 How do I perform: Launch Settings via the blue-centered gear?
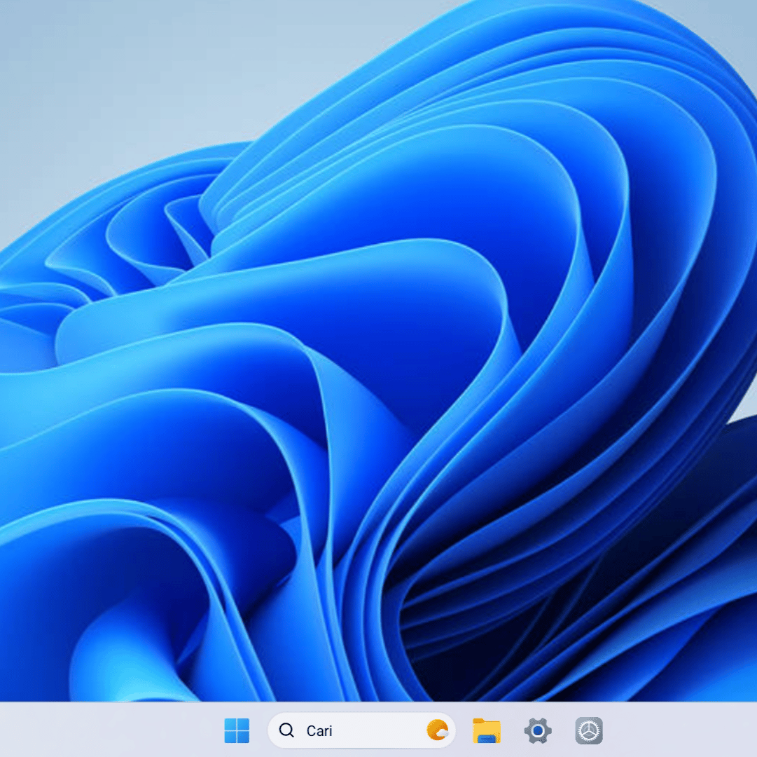[538, 730]
